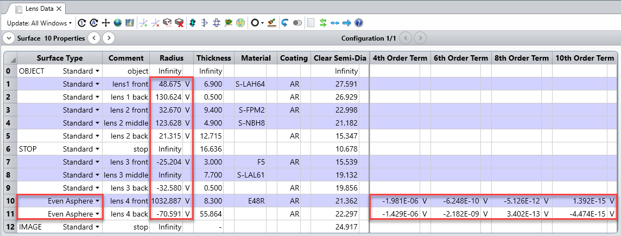Click the comment cell lens 4 back
This screenshot has width=621, height=236.
(126, 214)
